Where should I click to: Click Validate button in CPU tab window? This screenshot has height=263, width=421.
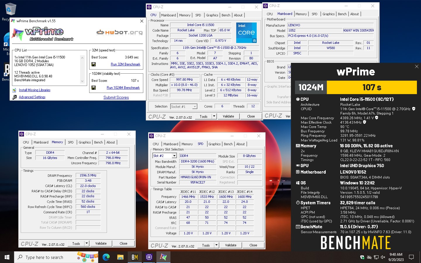point(228,116)
